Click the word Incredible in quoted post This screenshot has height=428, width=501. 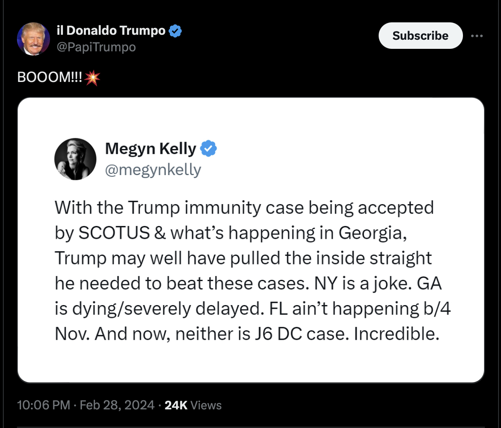click(396, 334)
